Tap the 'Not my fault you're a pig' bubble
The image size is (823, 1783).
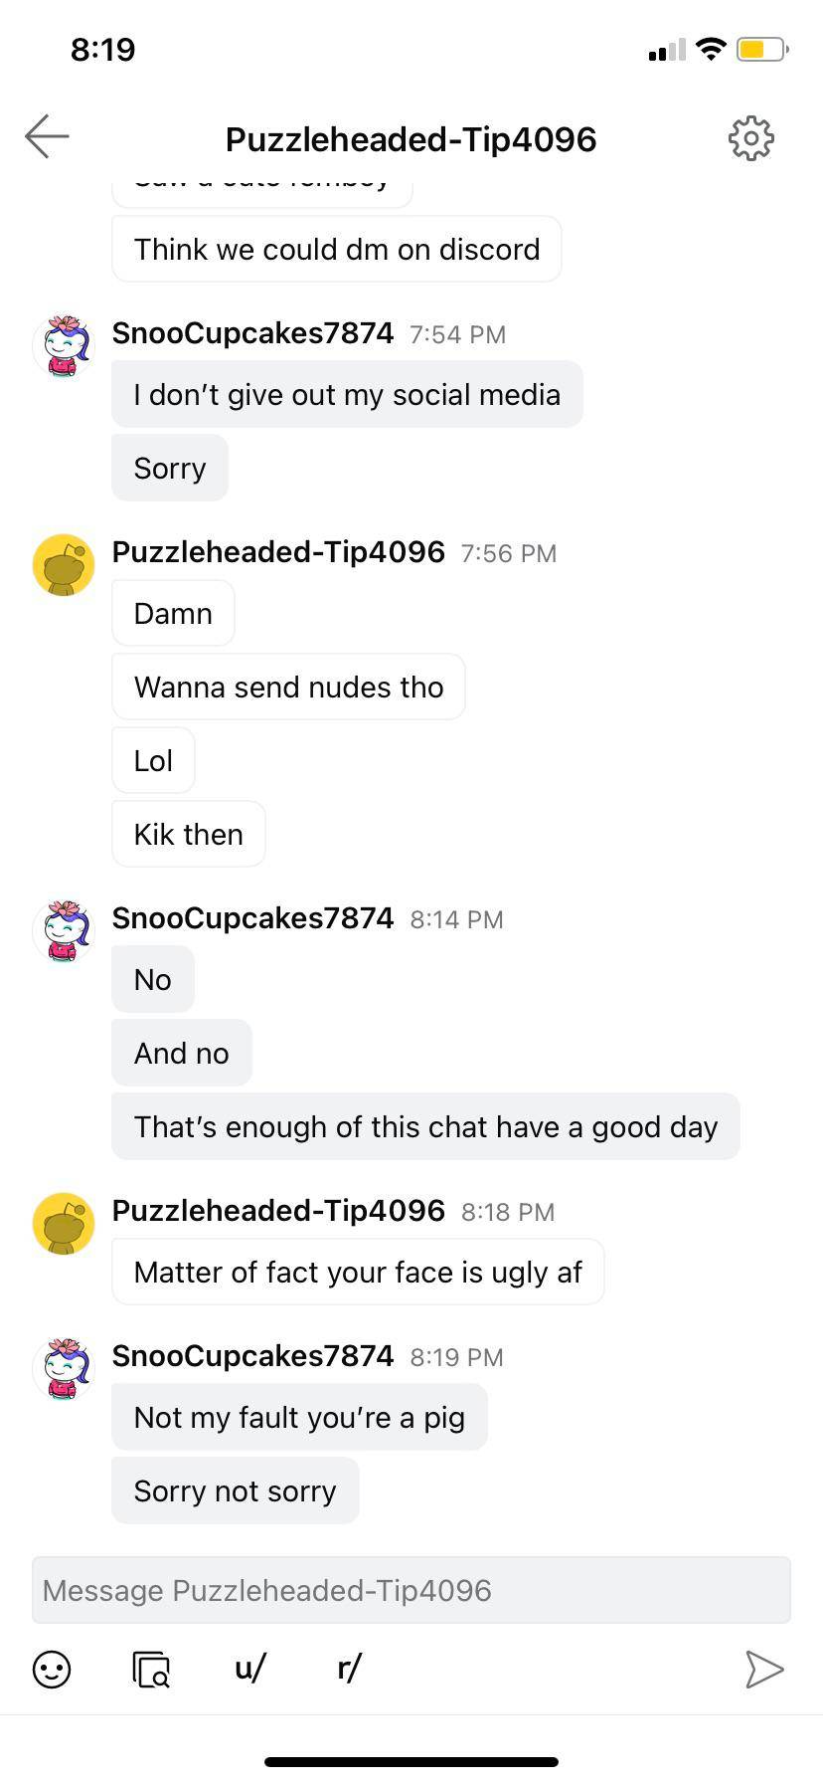(299, 1416)
